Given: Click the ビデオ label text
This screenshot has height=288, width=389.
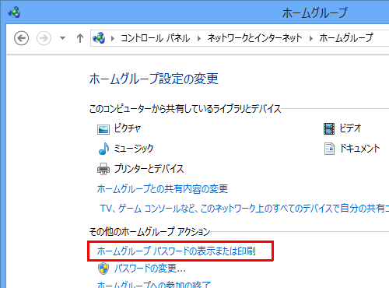Looking at the screenshot, I should 350,128.
